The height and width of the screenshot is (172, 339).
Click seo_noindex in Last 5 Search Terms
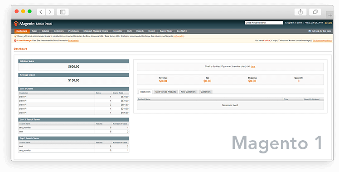(x=25, y=128)
